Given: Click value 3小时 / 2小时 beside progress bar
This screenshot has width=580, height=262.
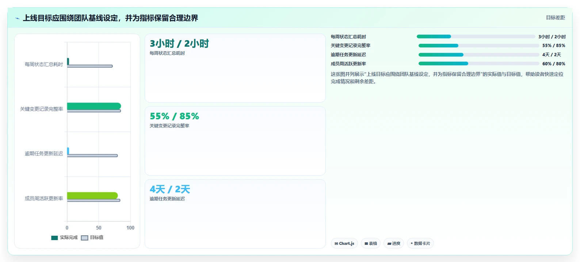Looking at the screenshot, I should click(552, 37).
